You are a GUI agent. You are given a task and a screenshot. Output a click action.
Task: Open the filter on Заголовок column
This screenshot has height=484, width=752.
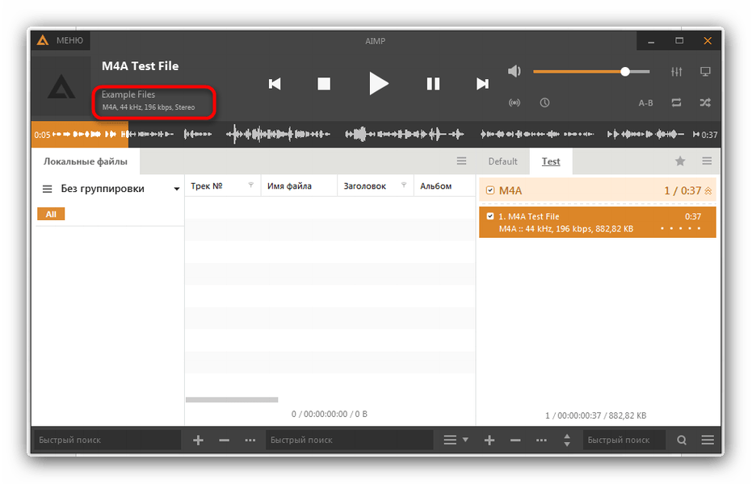pos(404,186)
